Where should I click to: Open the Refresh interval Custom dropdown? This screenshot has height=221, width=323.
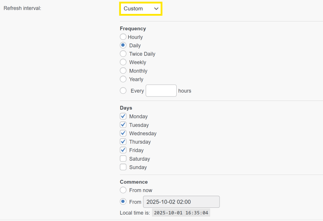pos(141,9)
